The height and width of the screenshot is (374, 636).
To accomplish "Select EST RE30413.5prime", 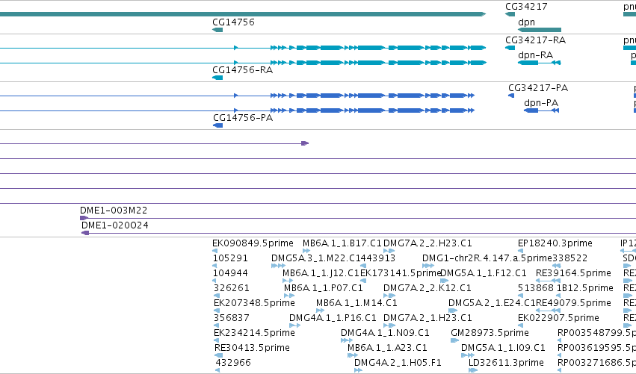I will (252, 348).
